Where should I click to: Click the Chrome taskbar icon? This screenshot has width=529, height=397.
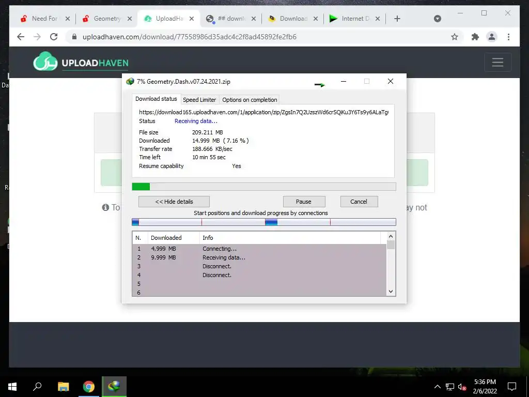[x=89, y=387]
